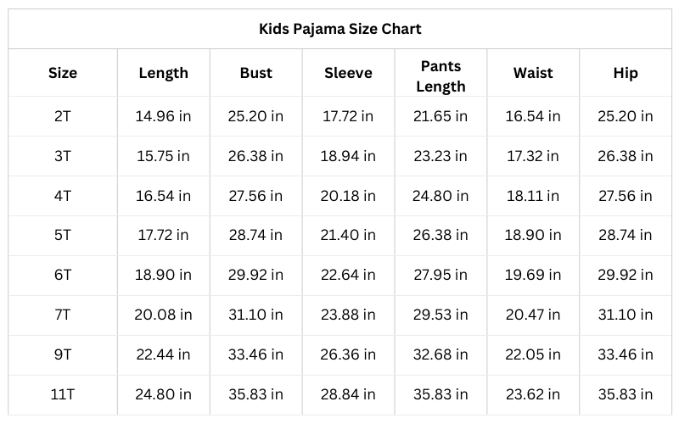This screenshot has width=679, height=424.
Task: Select the Bust column header
Action: [x=255, y=73]
